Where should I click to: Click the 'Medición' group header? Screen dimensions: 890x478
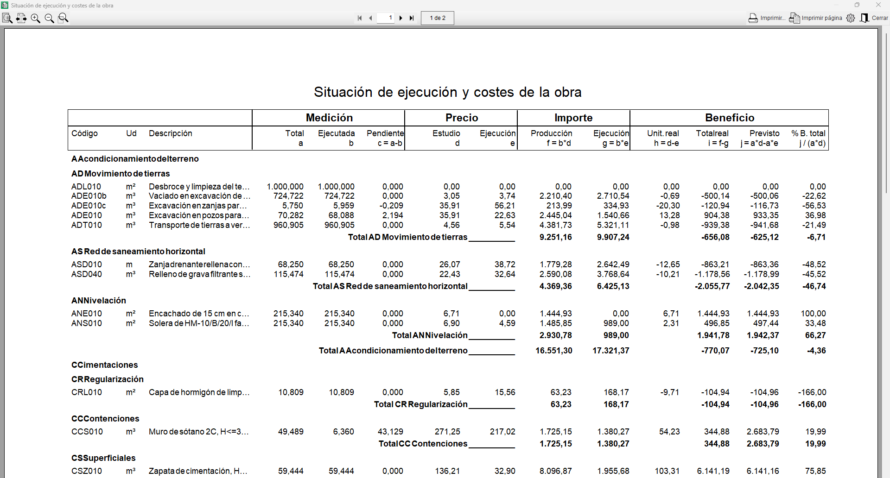point(329,118)
